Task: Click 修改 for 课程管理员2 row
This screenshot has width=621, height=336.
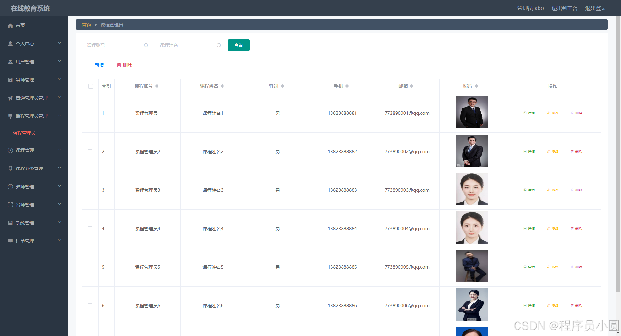Action: (x=552, y=152)
